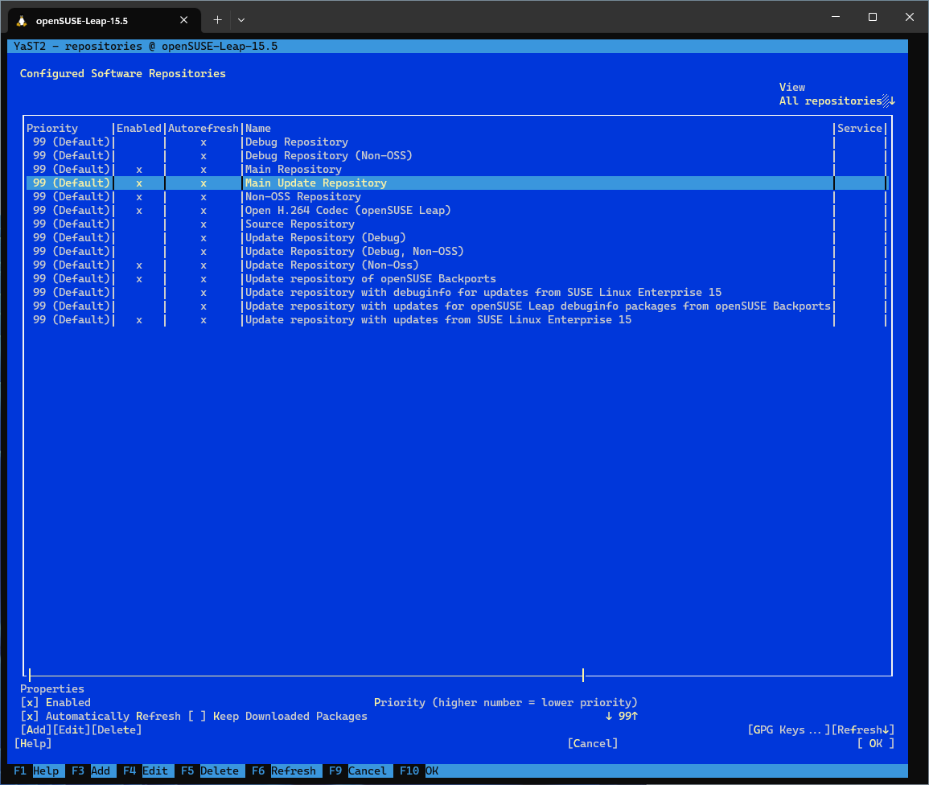Open the terminal profiles dropdown chevron
This screenshot has width=929, height=785.
pos(241,20)
